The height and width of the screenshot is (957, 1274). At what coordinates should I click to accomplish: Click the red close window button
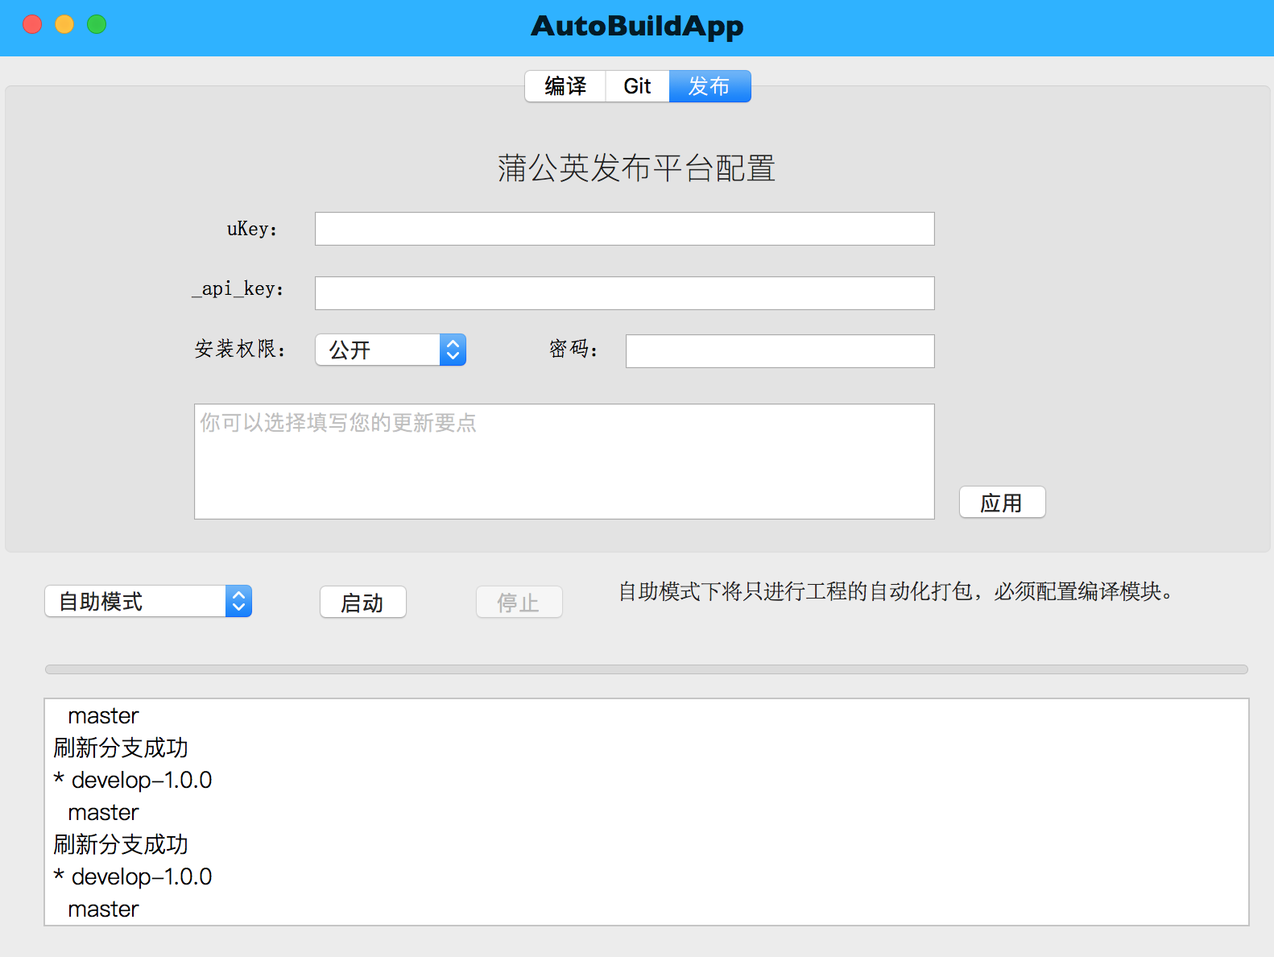32,24
